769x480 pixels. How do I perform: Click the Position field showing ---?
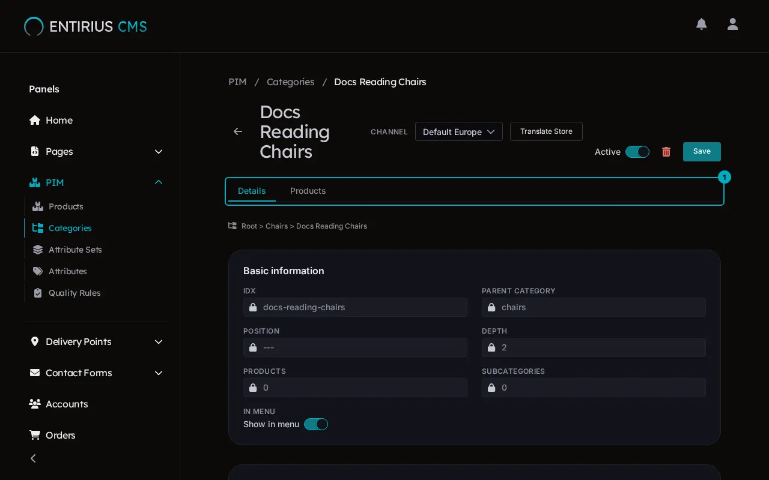[x=355, y=347]
